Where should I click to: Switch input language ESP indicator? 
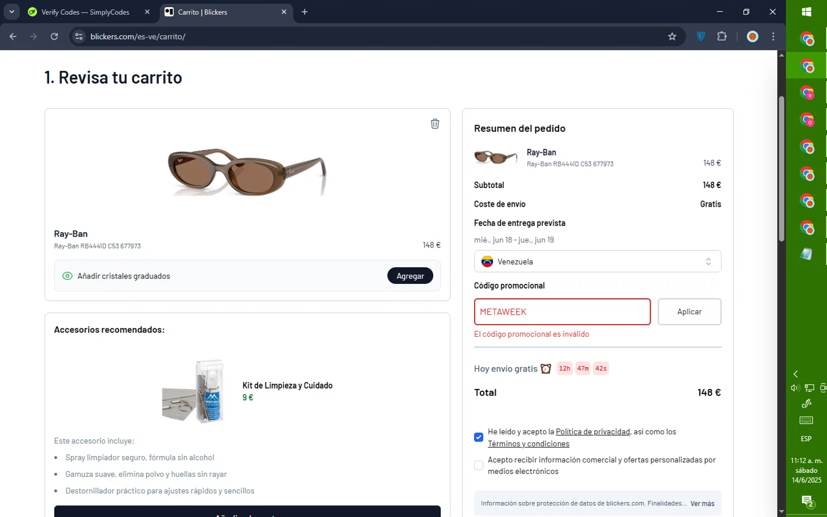coord(806,439)
